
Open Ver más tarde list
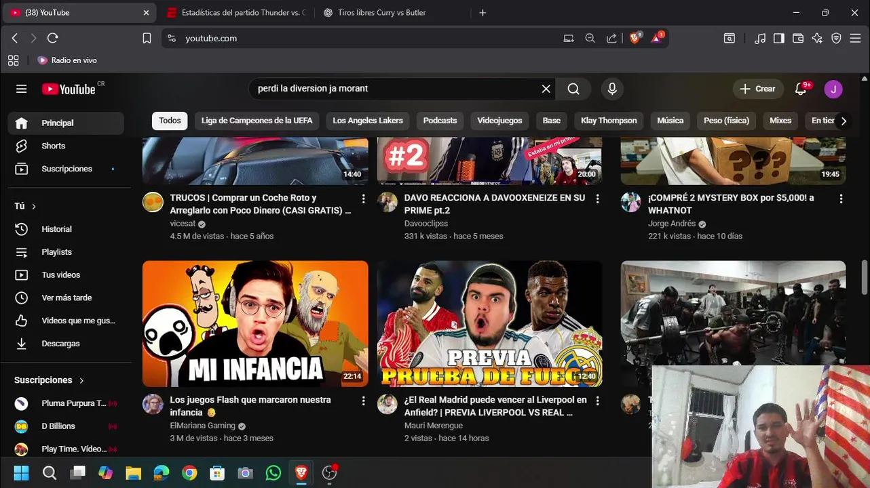pos(66,298)
